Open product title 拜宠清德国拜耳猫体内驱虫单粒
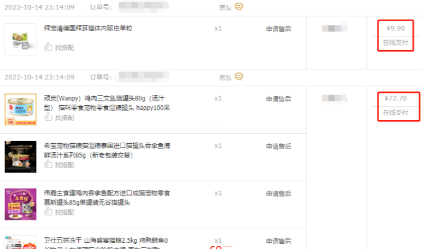 [x=88, y=29]
